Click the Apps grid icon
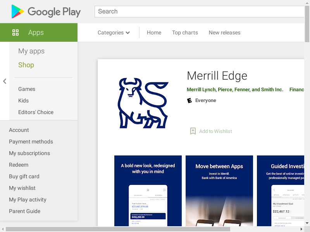 pos(15,32)
